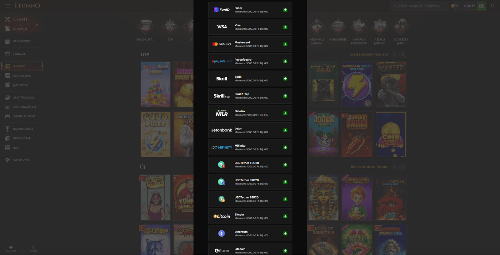This screenshot has height=255, width=500.
Task: Choose the USDTether TRC20 coin icon
Action: (222, 164)
